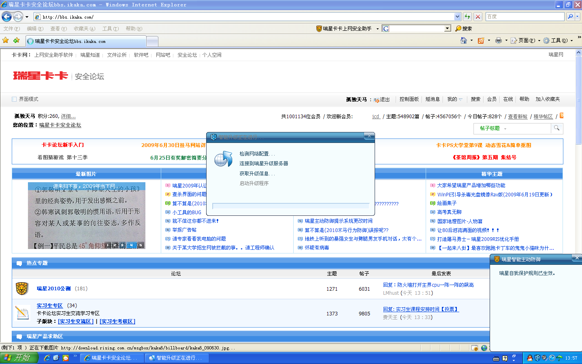The image size is (582, 364).
Task: Click the 搜索 button in the Rising toolbar
Action: 464,28
